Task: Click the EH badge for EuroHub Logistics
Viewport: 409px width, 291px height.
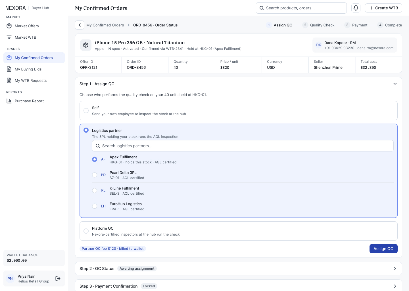Action: pyautogui.click(x=103, y=206)
